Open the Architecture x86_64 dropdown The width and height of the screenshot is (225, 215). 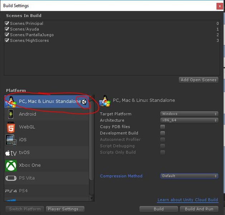pyautogui.click(x=189, y=120)
